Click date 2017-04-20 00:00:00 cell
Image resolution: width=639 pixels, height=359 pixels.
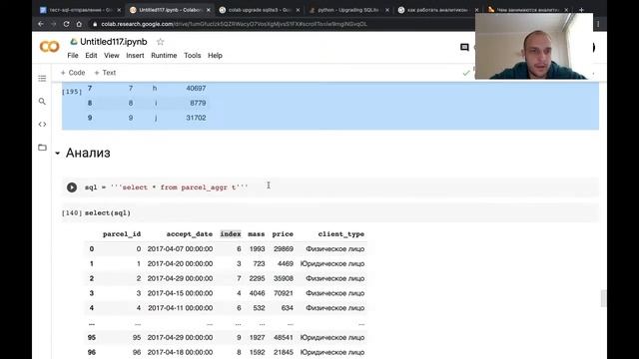[180, 263]
